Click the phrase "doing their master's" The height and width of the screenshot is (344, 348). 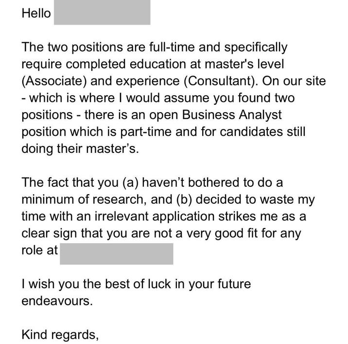click(x=80, y=148)
